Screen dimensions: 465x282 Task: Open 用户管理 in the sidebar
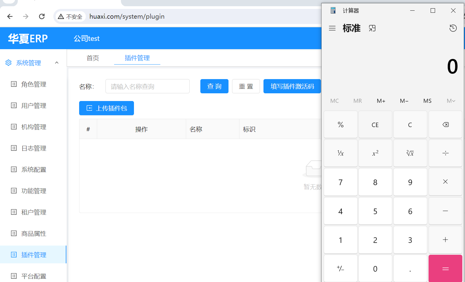click(x=33, y=106)
